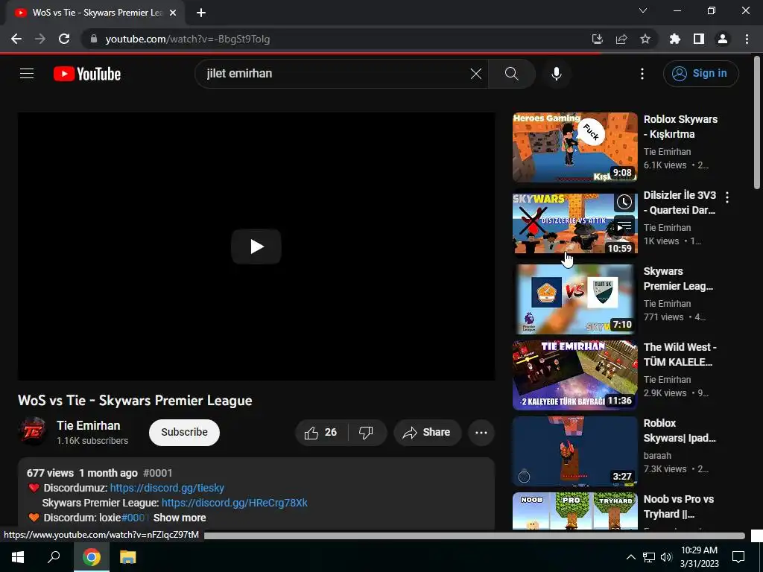
Task: Add Dilsizler İle 3V3 to queue
Action: (624, 226)
